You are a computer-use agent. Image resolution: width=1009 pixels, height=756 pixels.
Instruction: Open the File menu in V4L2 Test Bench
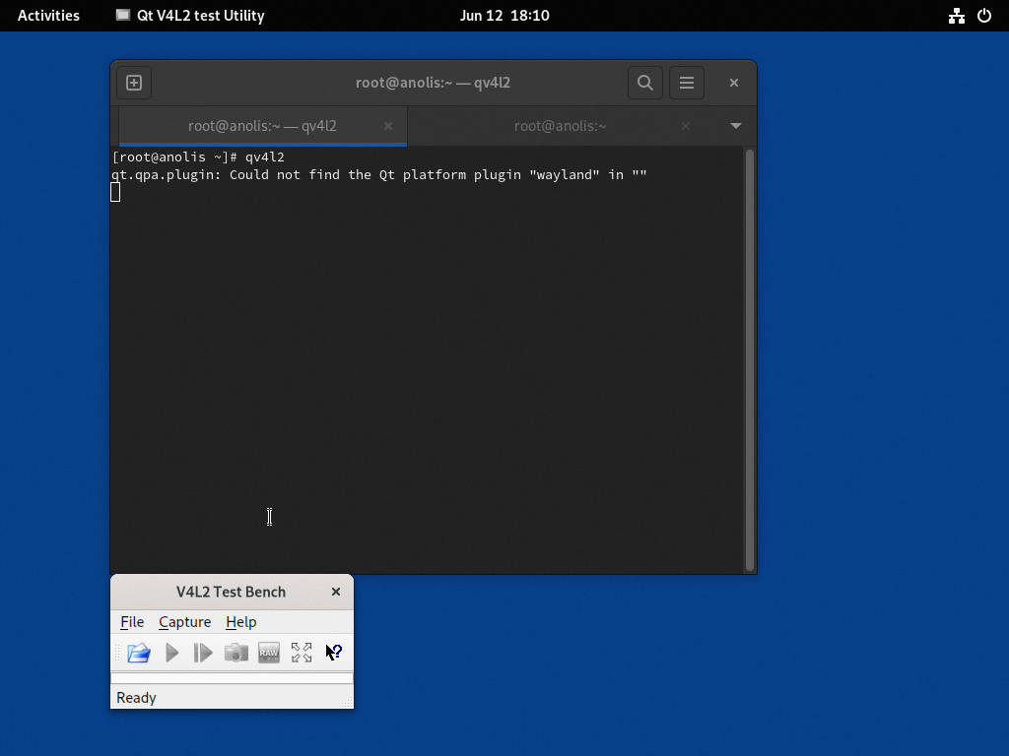click(x=132, y=622)
